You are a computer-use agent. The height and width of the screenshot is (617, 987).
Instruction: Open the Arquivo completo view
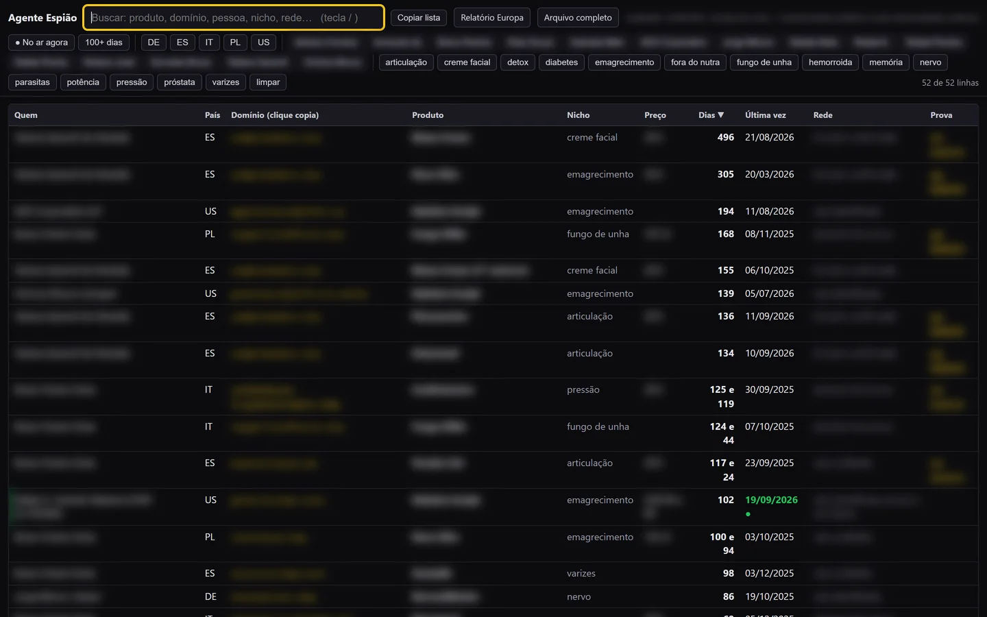[578, 18]
